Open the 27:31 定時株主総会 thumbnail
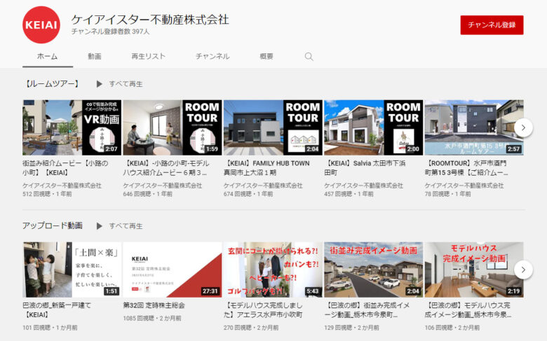This screenshot has height=341, width=547. (173, 270)
